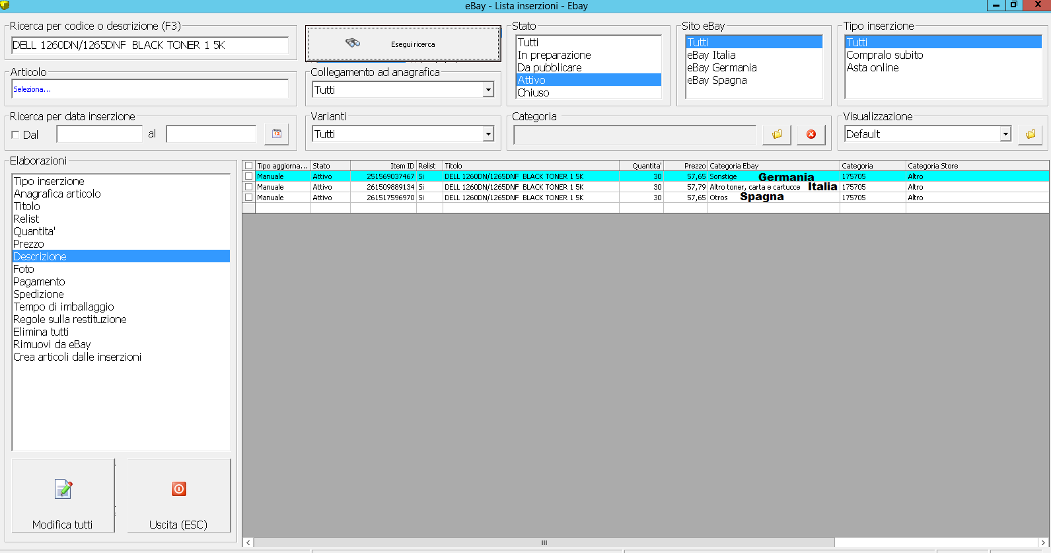Screen dimensions: 1051x553
Task: Click the Seleziona... article link
Action: [32, 89]
